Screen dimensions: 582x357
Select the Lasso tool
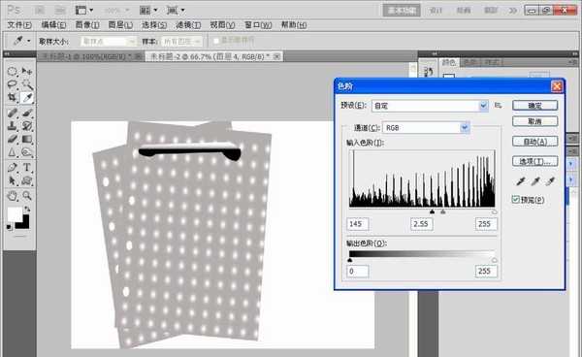point(13,84)
